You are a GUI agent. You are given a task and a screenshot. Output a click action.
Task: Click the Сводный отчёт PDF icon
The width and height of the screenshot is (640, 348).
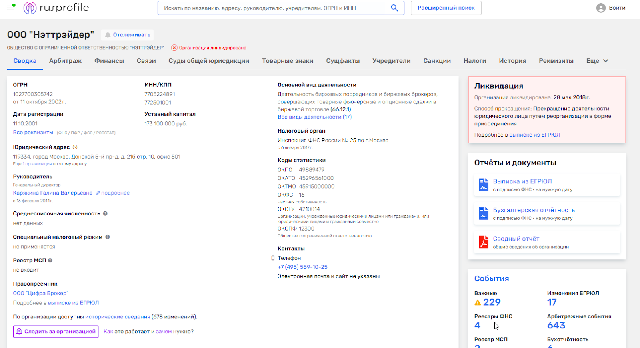[x=484, y=242]
